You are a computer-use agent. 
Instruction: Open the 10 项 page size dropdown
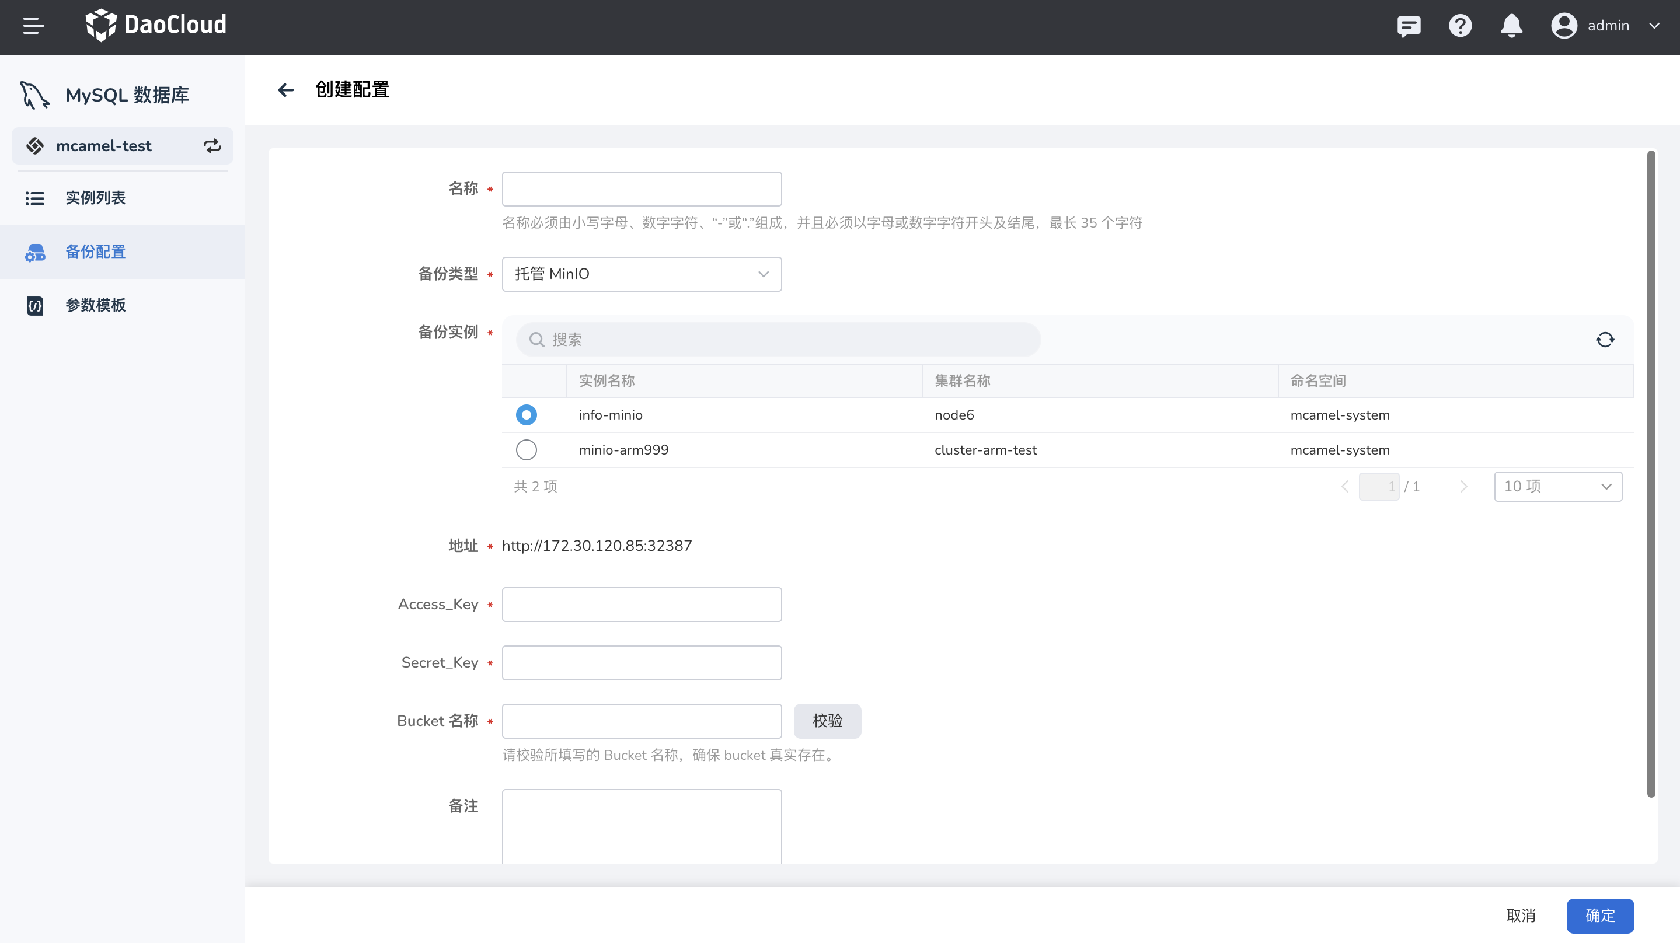click(1558, 486)
